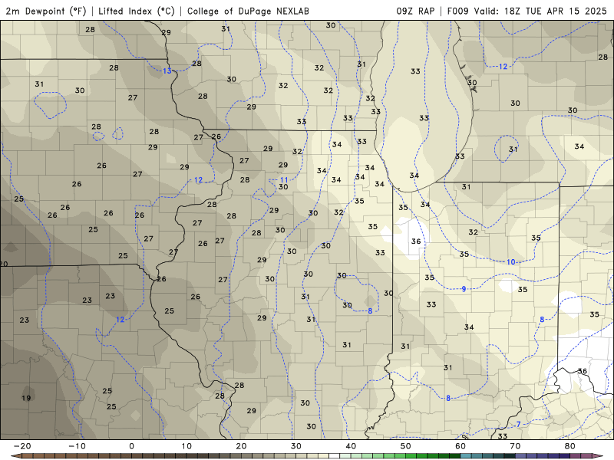The image size is (614, 460).
Task: Click the "09Z RAP" model run label
Action: pos(415,11)
